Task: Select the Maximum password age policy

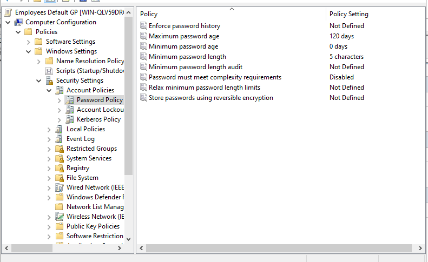Action: tap(183, 36)
